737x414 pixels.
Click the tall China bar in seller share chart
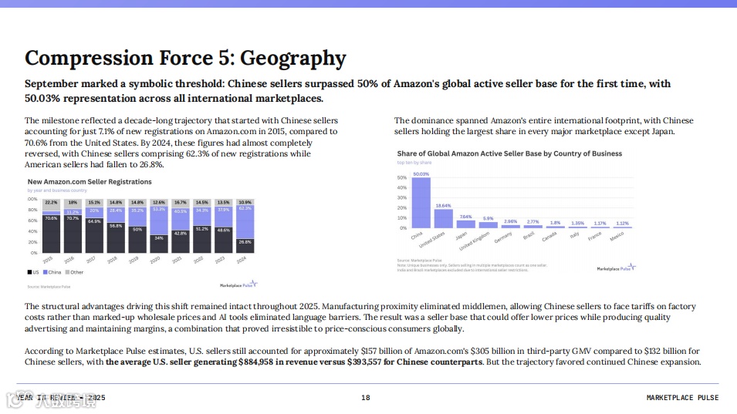pos(421,203)
